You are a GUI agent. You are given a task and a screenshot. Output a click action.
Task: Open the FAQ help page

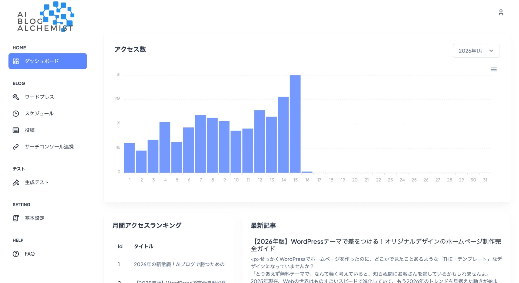coord(30,254)
